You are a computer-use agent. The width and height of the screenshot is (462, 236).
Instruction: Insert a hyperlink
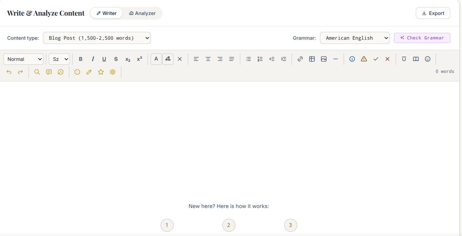(x=300, y=59)
